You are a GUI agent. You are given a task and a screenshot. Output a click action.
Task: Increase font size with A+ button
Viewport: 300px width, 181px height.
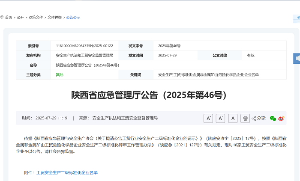click(x=208, y=119)
